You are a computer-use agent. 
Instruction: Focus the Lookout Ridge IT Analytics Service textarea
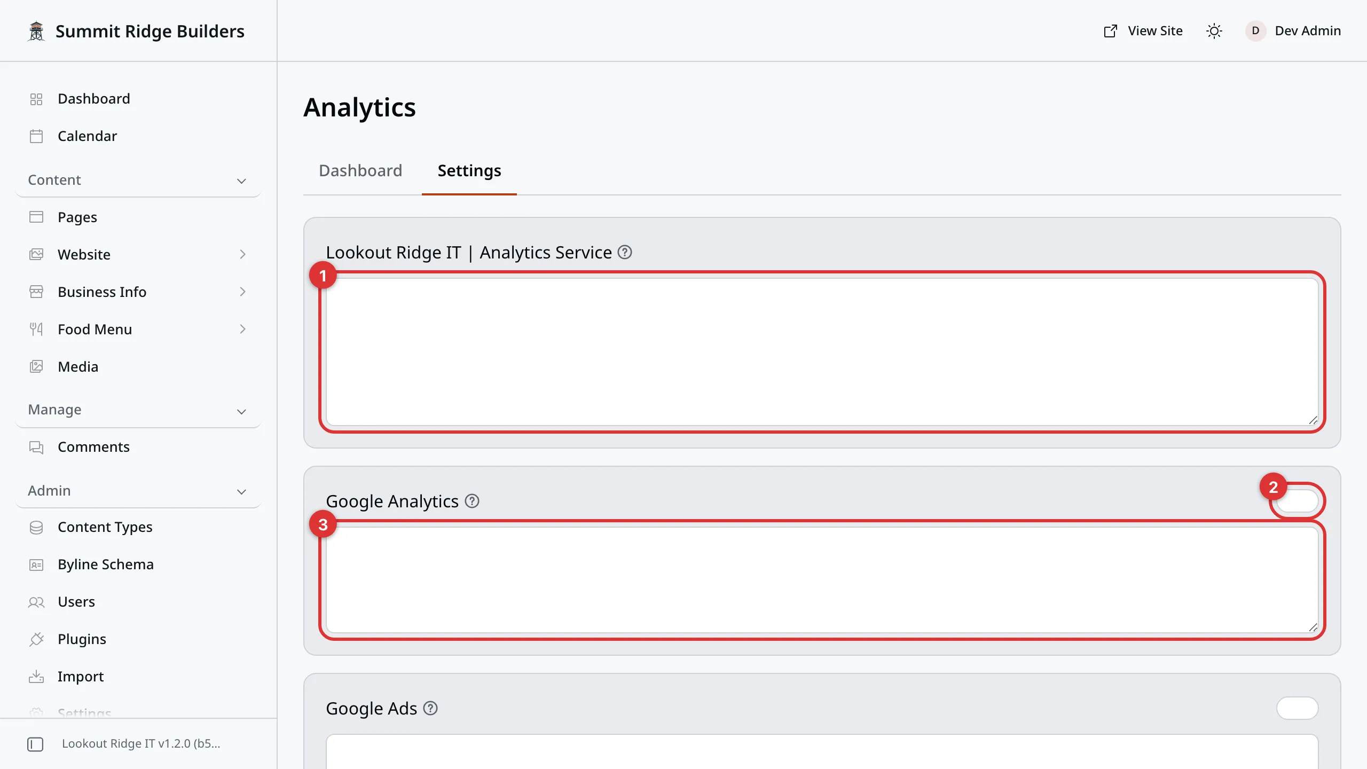(x=822, y=352)
